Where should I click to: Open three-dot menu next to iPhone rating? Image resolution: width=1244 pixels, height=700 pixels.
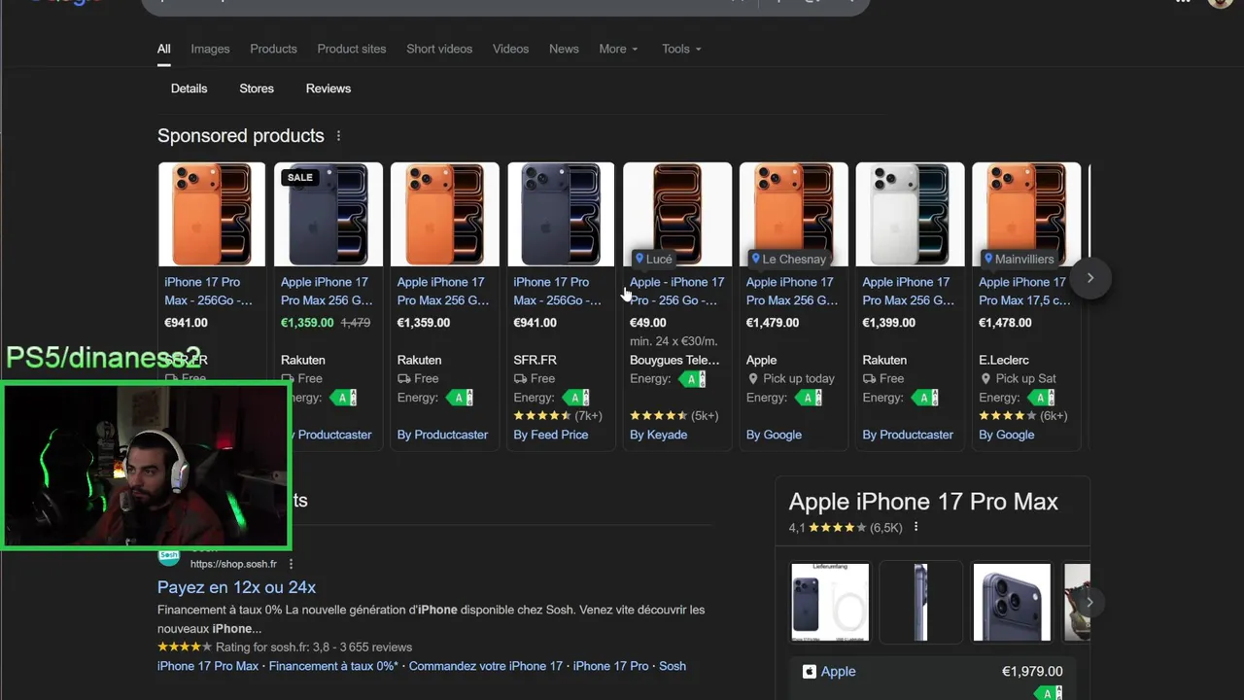click(x=916, y=528)
